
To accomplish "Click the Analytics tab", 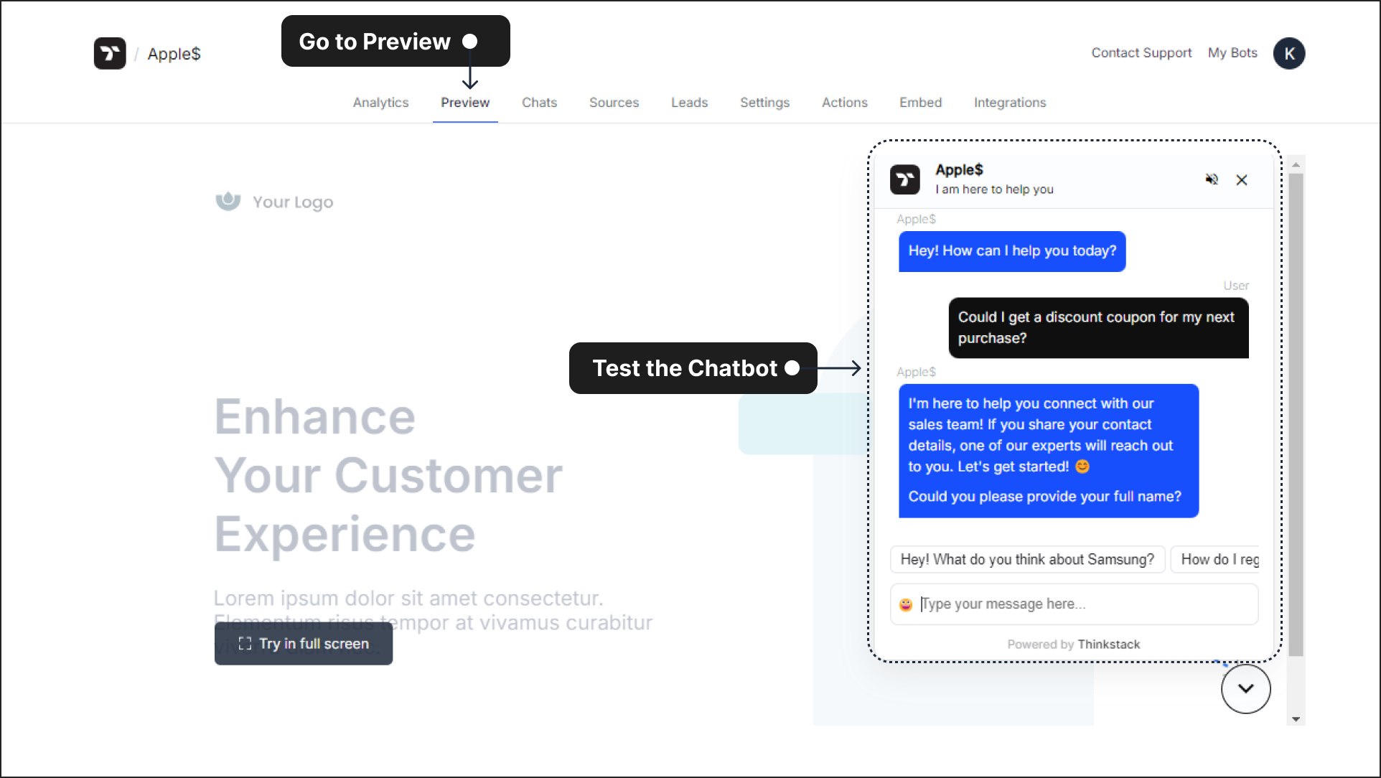I will pyautogui.click(x=380, y=103).
